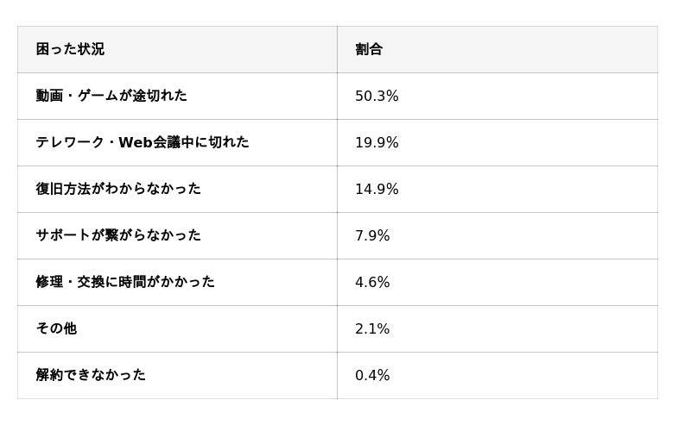This screenshot has width=691, height=425.
Task: Click the 14.9% value cell
Action: click(x=377, y=190)
